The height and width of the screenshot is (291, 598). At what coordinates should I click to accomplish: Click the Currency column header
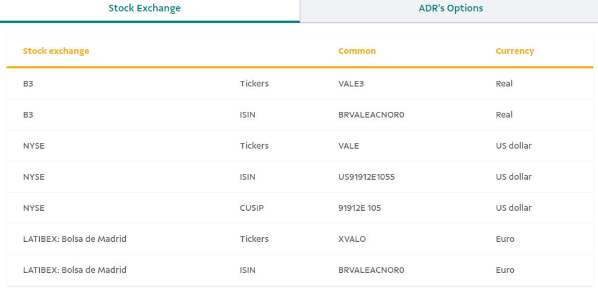[x=514, y=51]
